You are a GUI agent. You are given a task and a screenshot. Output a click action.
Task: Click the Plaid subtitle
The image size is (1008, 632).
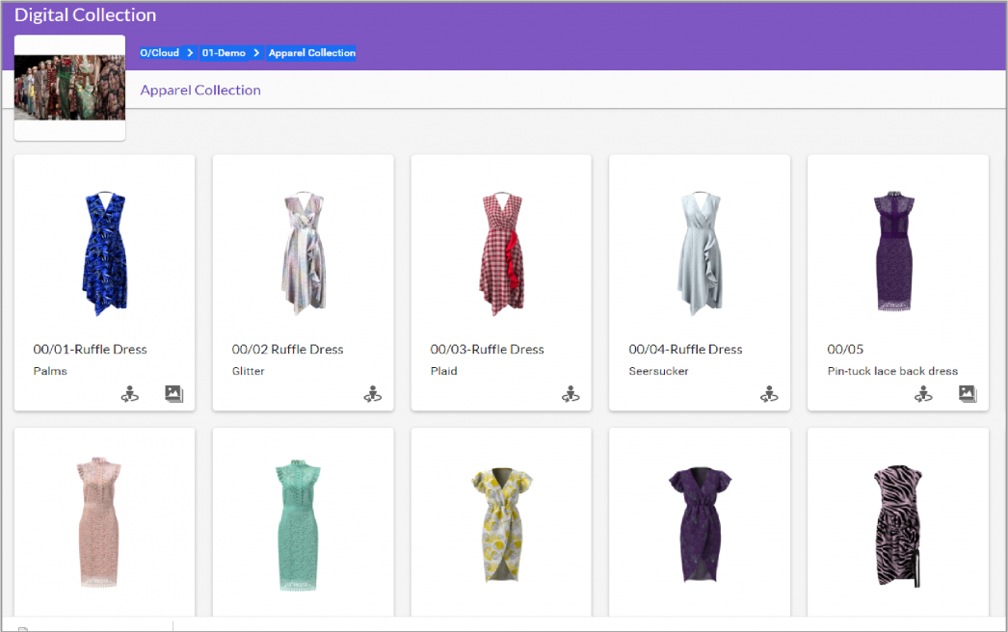coord(443,371)
